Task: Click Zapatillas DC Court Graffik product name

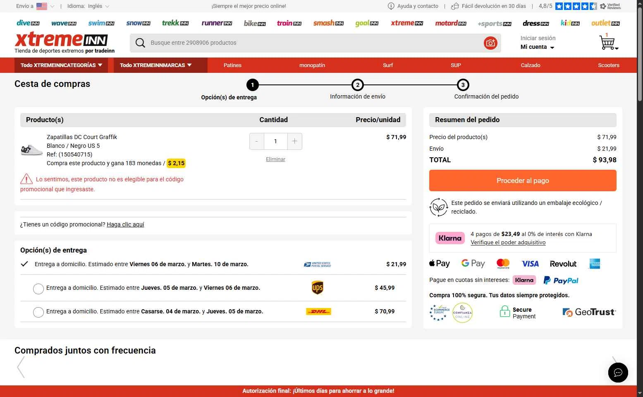Action: 82,137
